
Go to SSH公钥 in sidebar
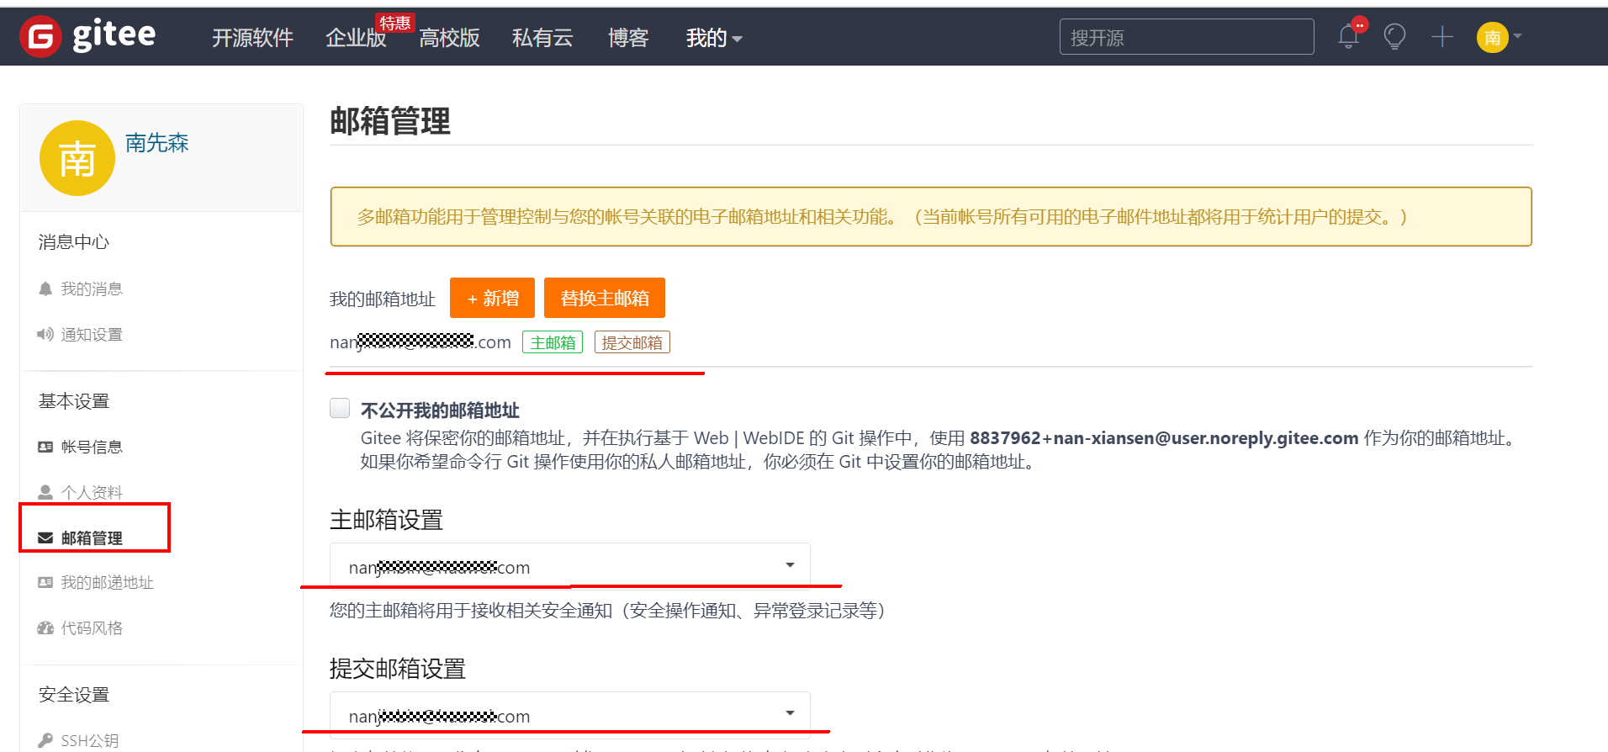click(89, 740)
